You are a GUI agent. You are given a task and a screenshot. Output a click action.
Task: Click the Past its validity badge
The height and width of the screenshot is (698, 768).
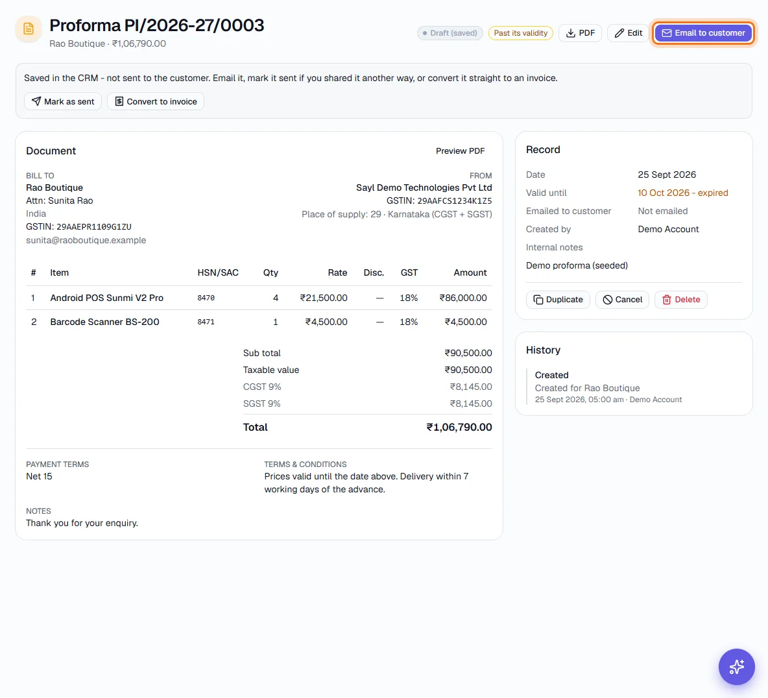pyautogui.click(x=521, y=33)
